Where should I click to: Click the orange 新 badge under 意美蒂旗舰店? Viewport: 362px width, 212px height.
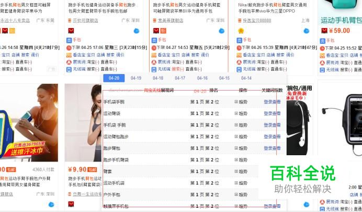163,31
